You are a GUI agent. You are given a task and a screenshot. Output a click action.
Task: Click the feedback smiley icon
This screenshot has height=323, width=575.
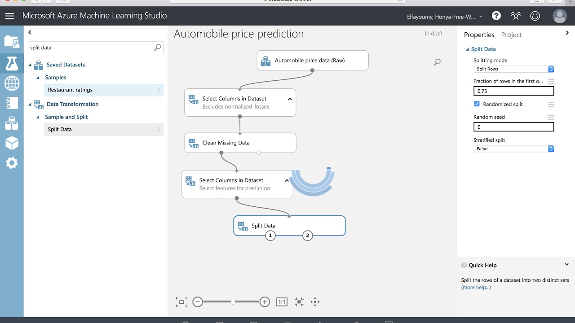click(535, 16)
